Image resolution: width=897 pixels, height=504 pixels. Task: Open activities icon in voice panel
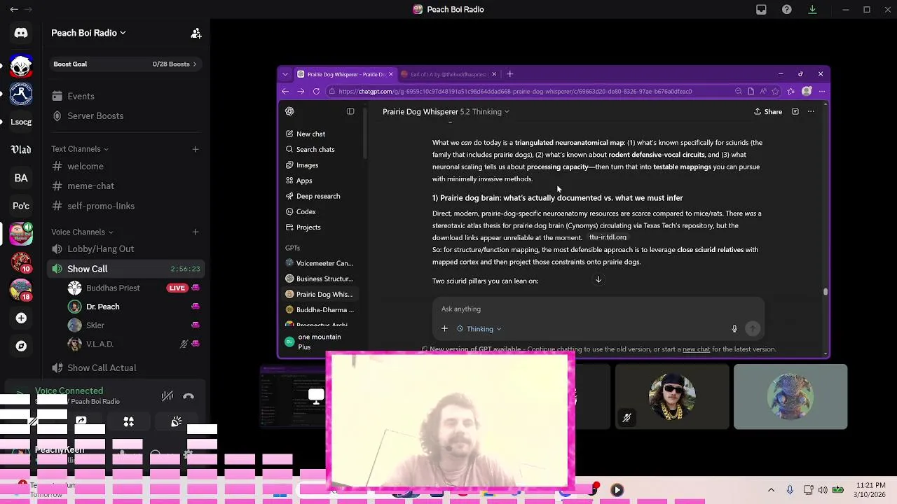tap(128, 421)
